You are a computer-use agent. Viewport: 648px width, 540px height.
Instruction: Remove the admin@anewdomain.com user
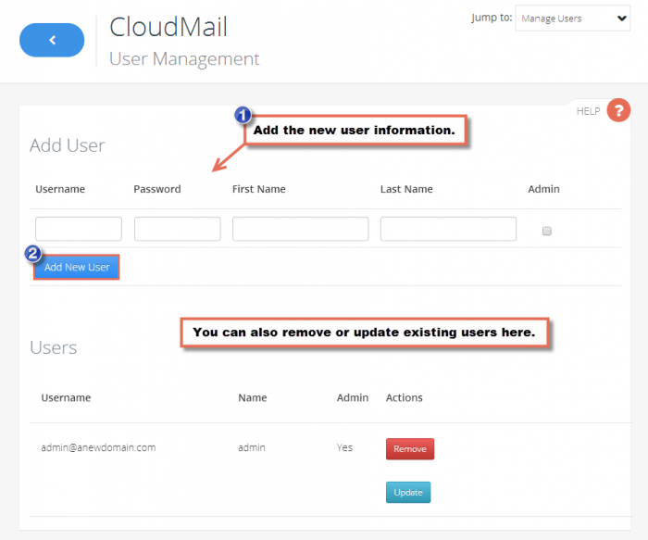tap(409, 448)
